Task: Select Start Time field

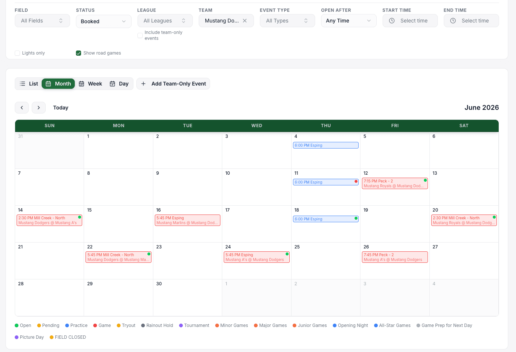Action: (x=410, y=21)
